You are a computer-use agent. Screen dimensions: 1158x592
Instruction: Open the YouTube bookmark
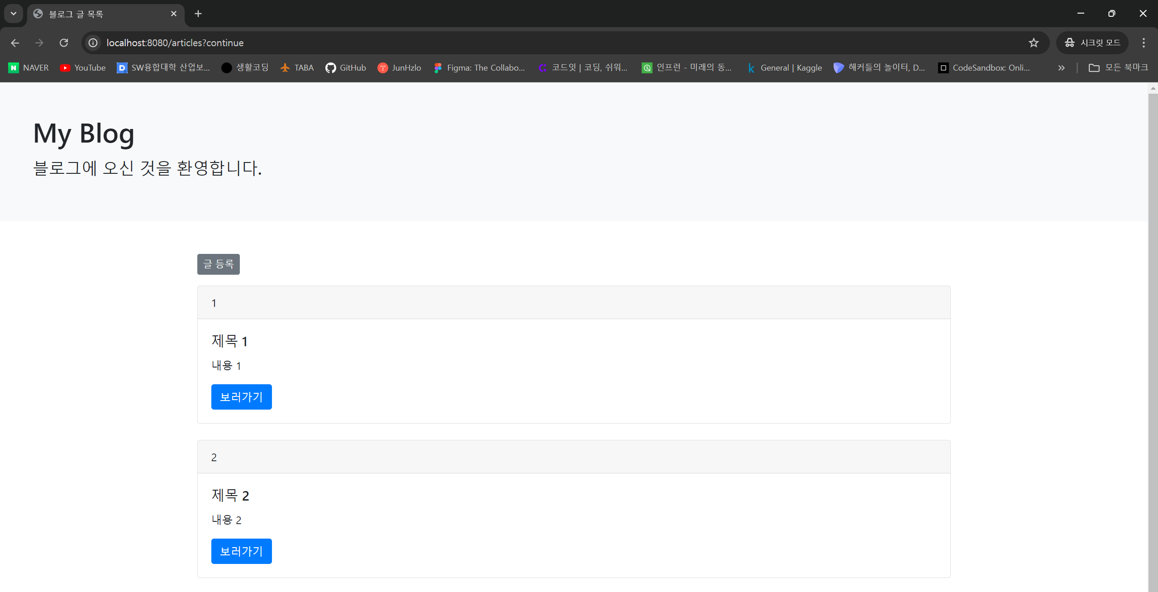[83, 68]
